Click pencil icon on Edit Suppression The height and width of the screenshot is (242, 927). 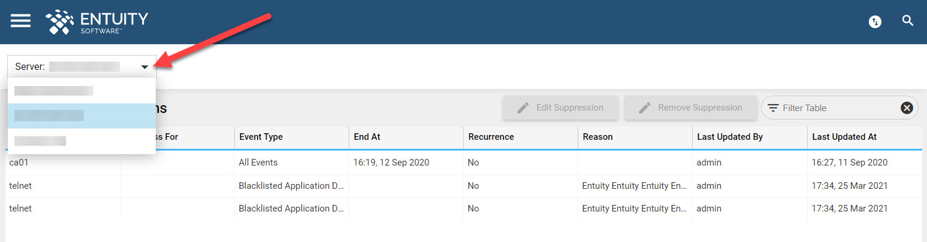pyautogui.click(x=523, y=108)
